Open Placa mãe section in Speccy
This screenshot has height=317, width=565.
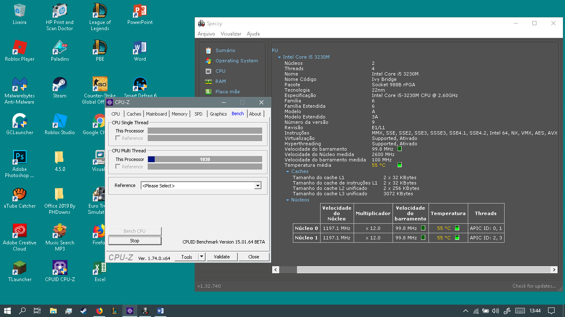(x=227, y=92)
